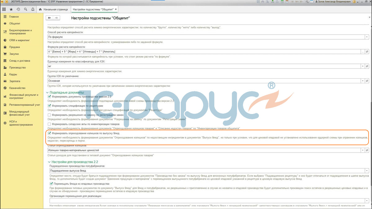Go forward with the right arrow button
This screenshot has width=372, height=209.
pyautogui.click(x=57, y=18)
